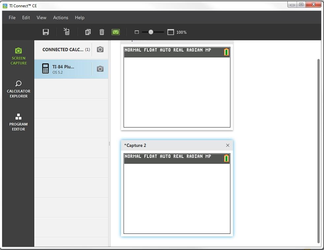Screen dimensions: 324x250
Task: Toggle the green add/remove border icon
Action: click(x=115, y=32)
